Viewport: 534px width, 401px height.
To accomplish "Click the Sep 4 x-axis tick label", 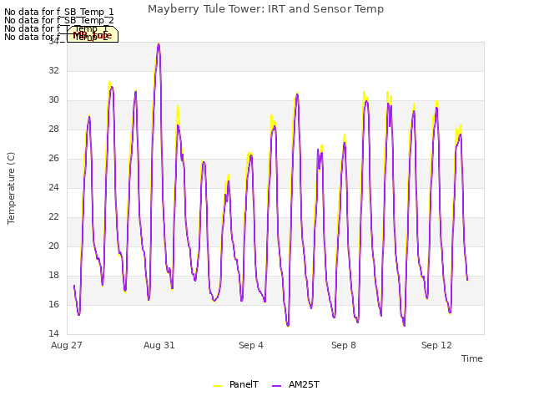I will point(251,345).
